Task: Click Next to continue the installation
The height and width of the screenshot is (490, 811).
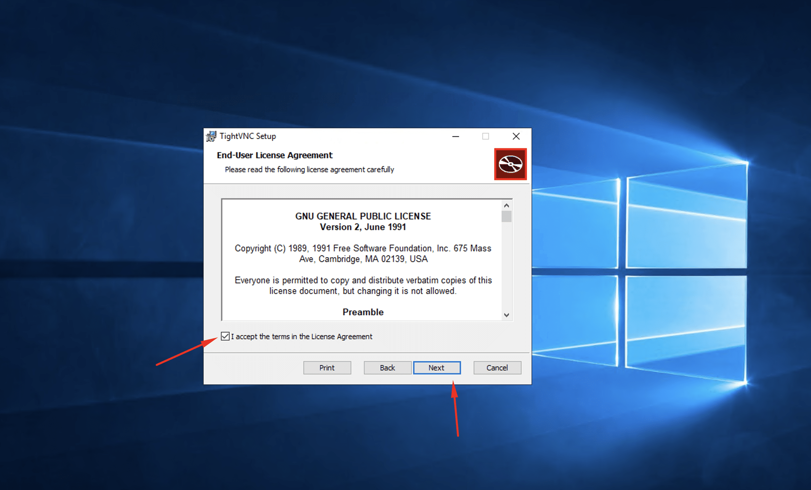Action: 437,367
